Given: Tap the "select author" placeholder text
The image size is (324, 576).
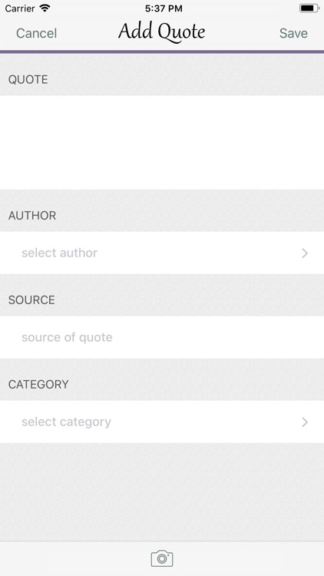Looking at the screenshot, I should (60, 253).
